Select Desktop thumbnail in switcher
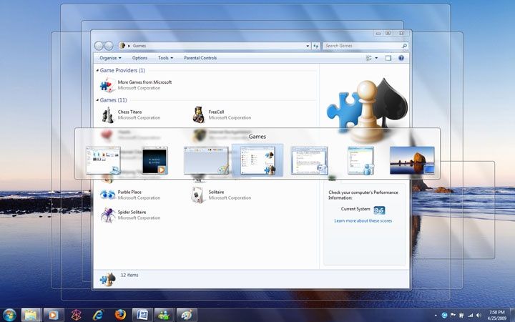This screenshot has width=515, height=322. (x=412, y=160)
